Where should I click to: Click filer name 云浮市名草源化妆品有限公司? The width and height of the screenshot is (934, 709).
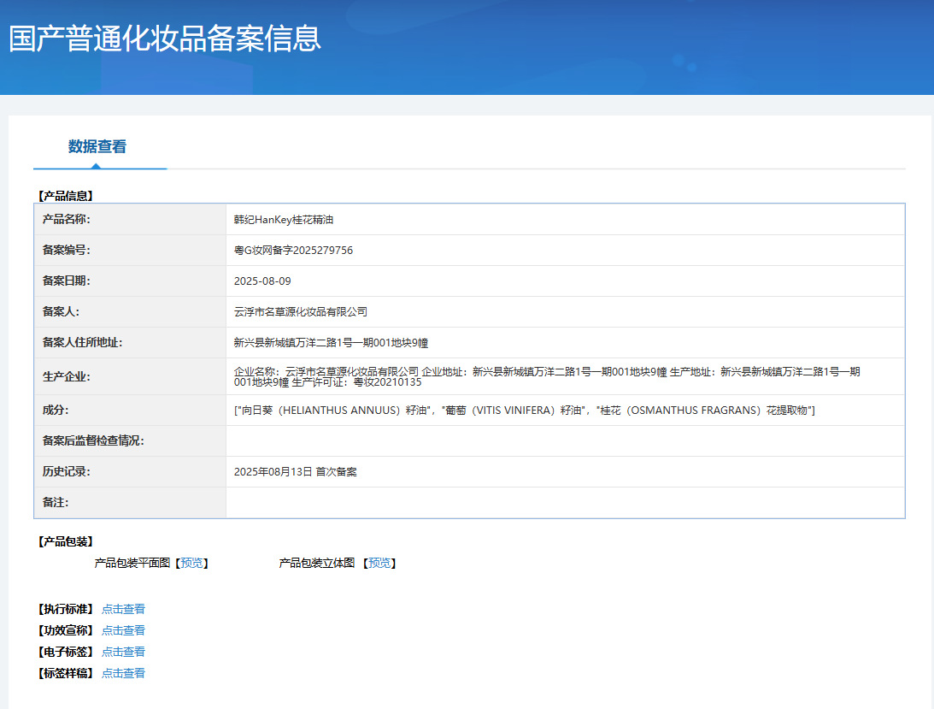(300, 312)
